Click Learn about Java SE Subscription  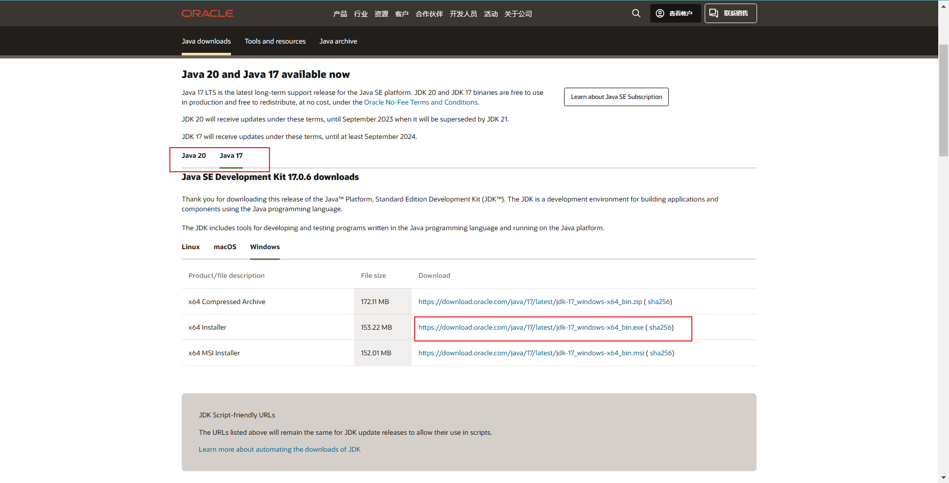pos(616,97)
